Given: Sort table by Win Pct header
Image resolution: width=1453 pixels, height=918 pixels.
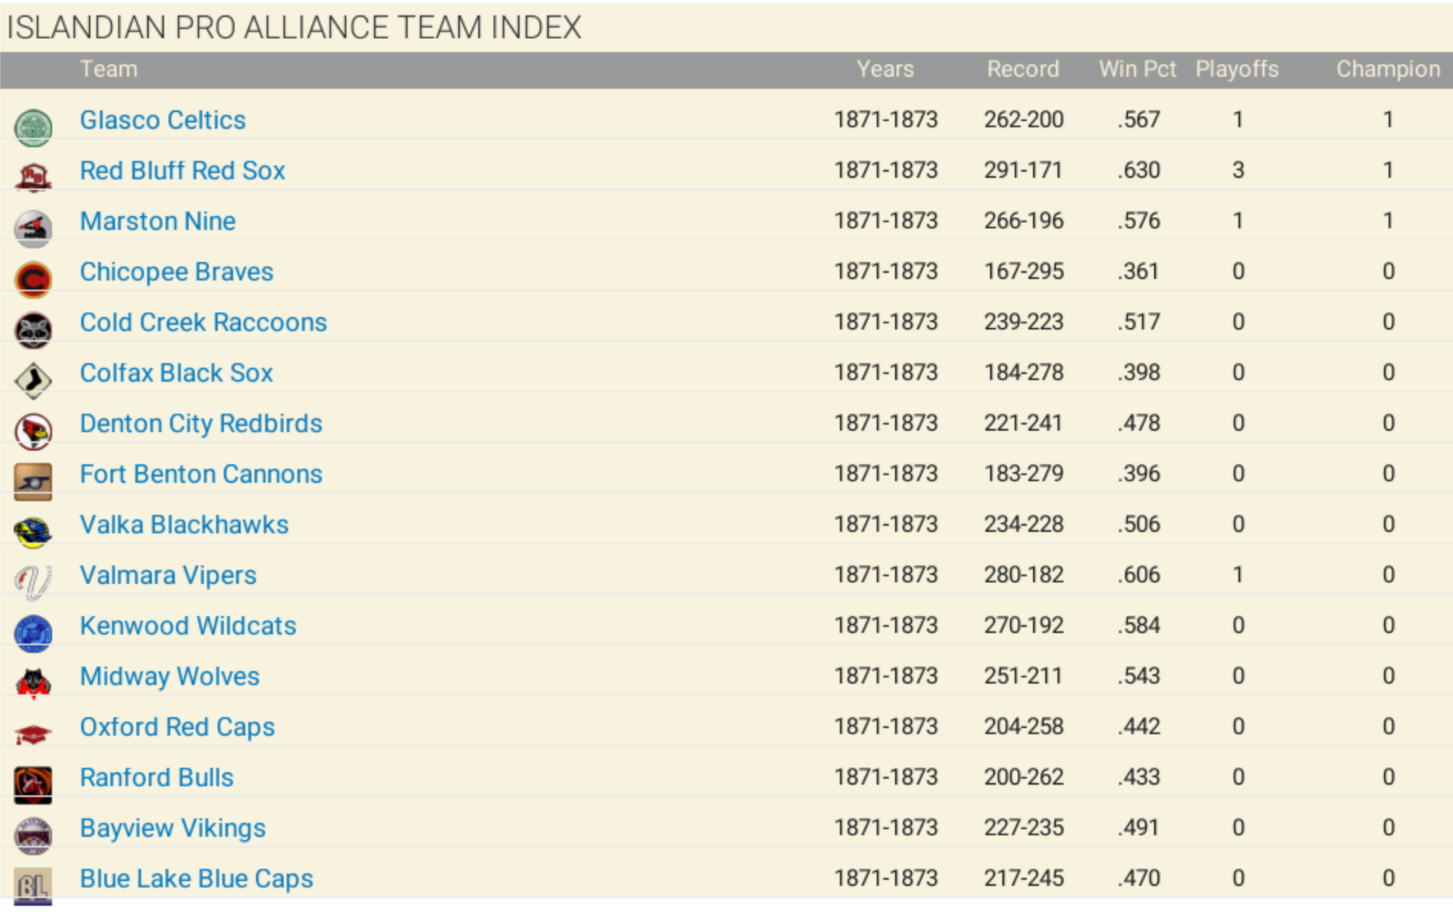Looking at the screenshot, I should [x=1137, y=70].
